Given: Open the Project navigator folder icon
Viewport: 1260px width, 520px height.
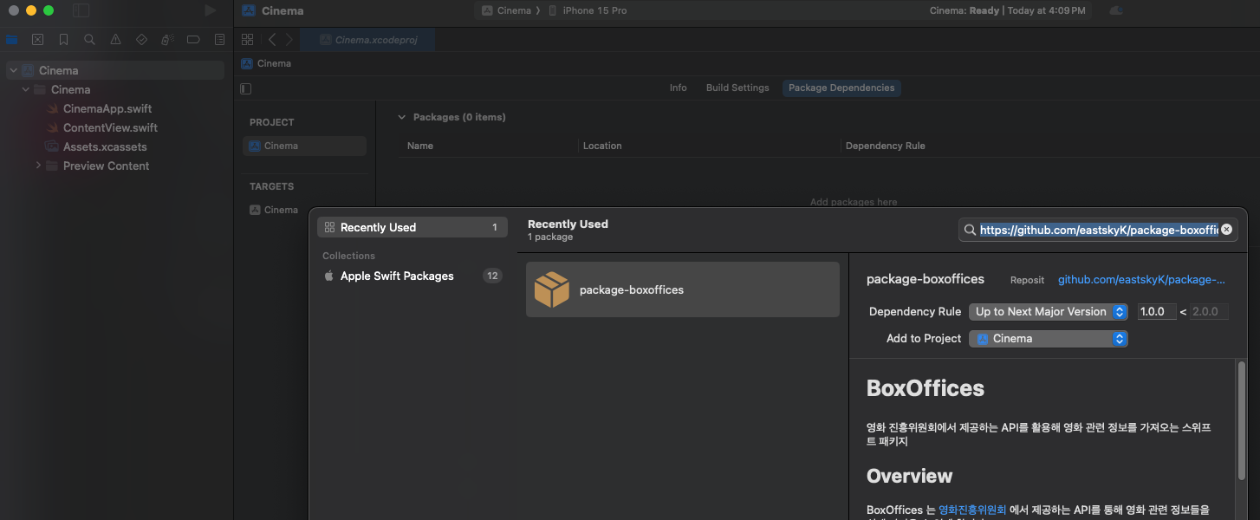Looking at the screenshot, I should [x=12, y=39].
